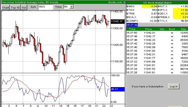Click the -3.04 highlighted $INDU change value
Viewport: 188px width, 107px height.
click(x=149, y=6)
